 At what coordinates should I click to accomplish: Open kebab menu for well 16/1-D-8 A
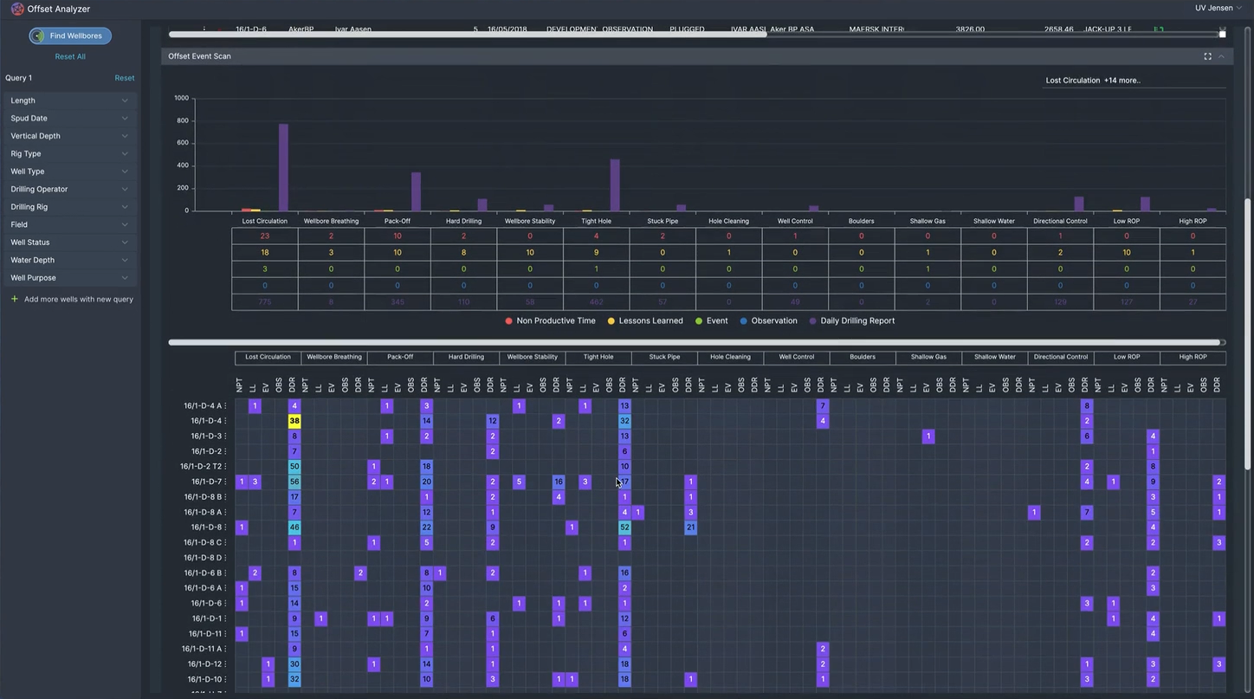226,512
